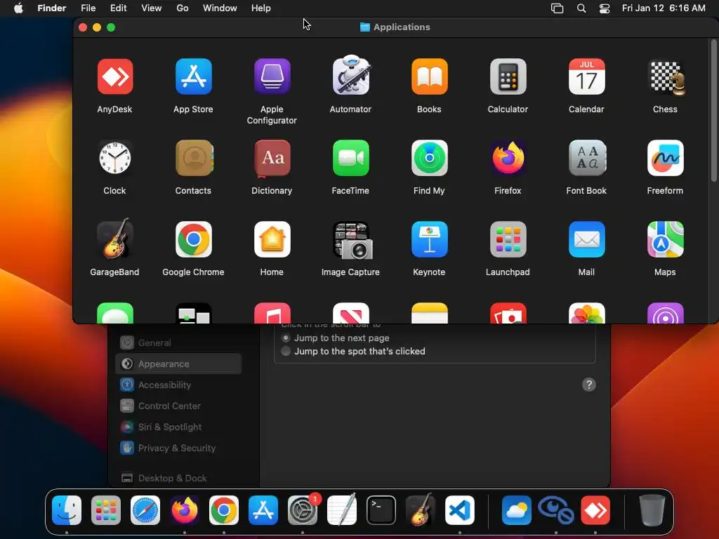Viewport: 719px width, 539px height.
Task: Select the Freeform app icon
Action: [x=666, y=158]
